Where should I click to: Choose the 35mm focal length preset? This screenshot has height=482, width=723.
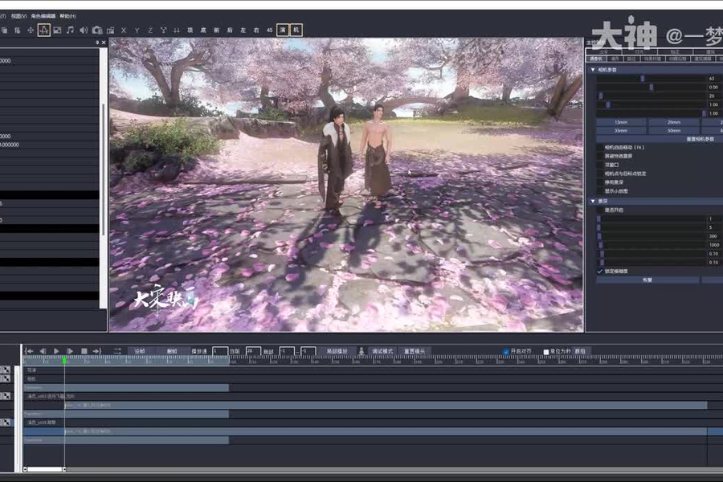pos(620,129)
